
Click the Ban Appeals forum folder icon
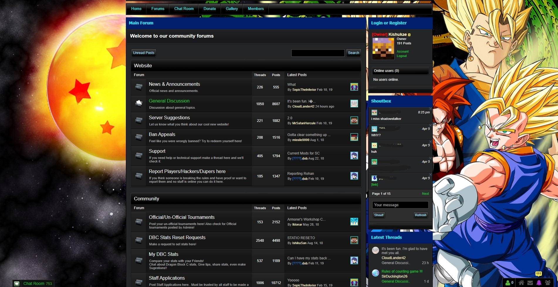(139, 137)
